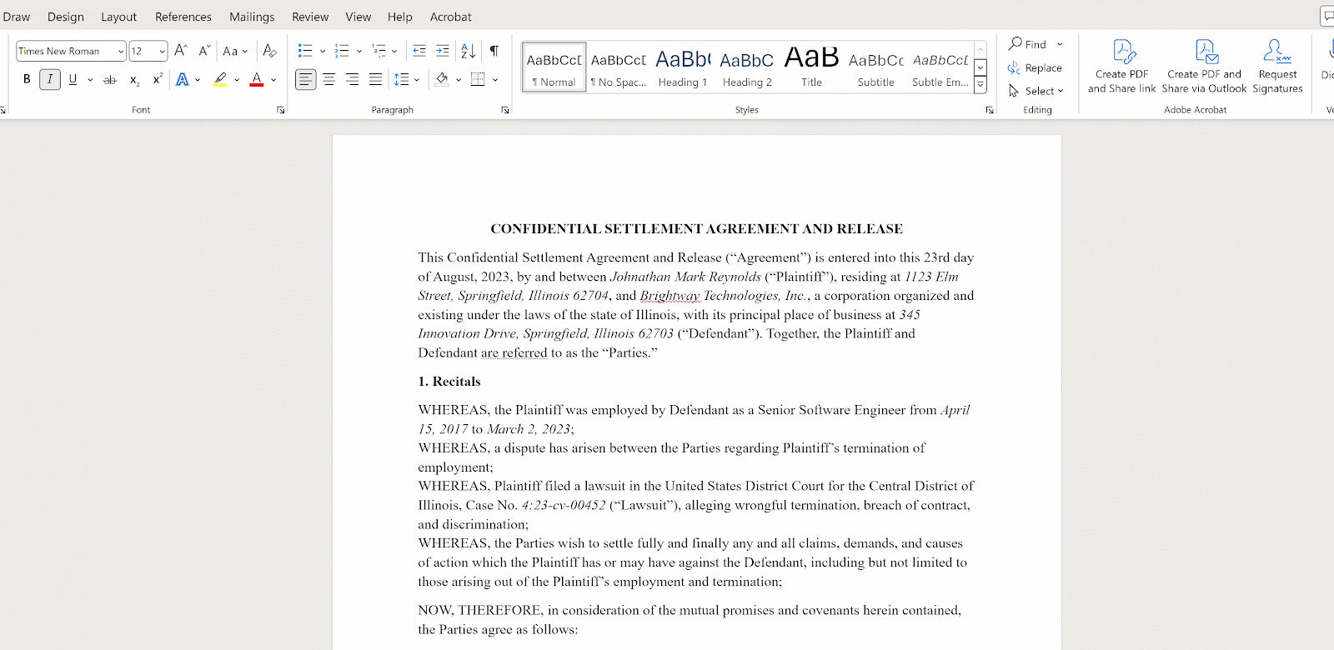This screenshot has width=1334, height=650.
Task: Expand the Styles gallery
Action: click(x=980, y=84)
